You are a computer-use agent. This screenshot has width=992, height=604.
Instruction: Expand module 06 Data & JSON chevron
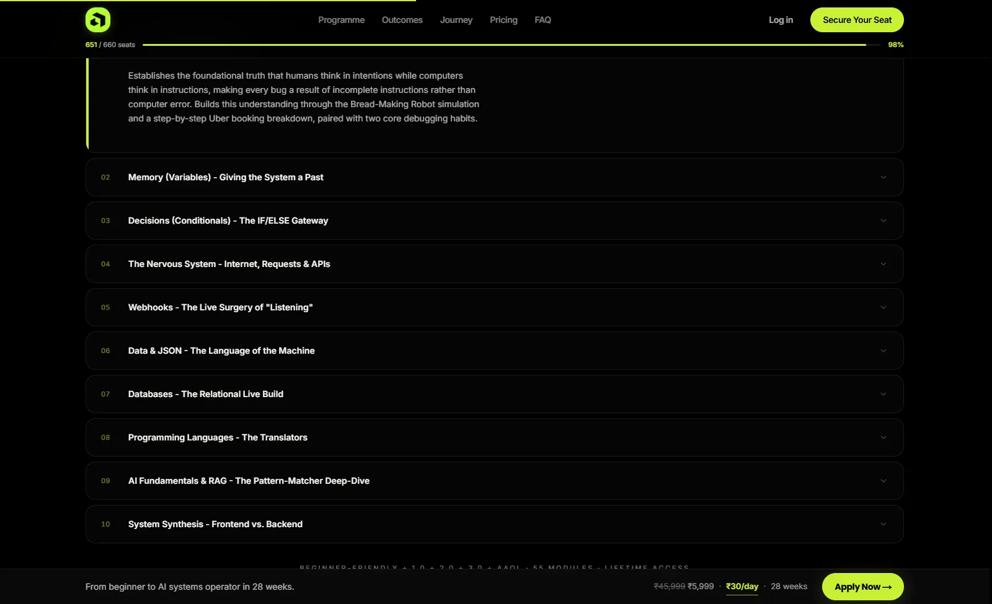(x=883, y=351)
